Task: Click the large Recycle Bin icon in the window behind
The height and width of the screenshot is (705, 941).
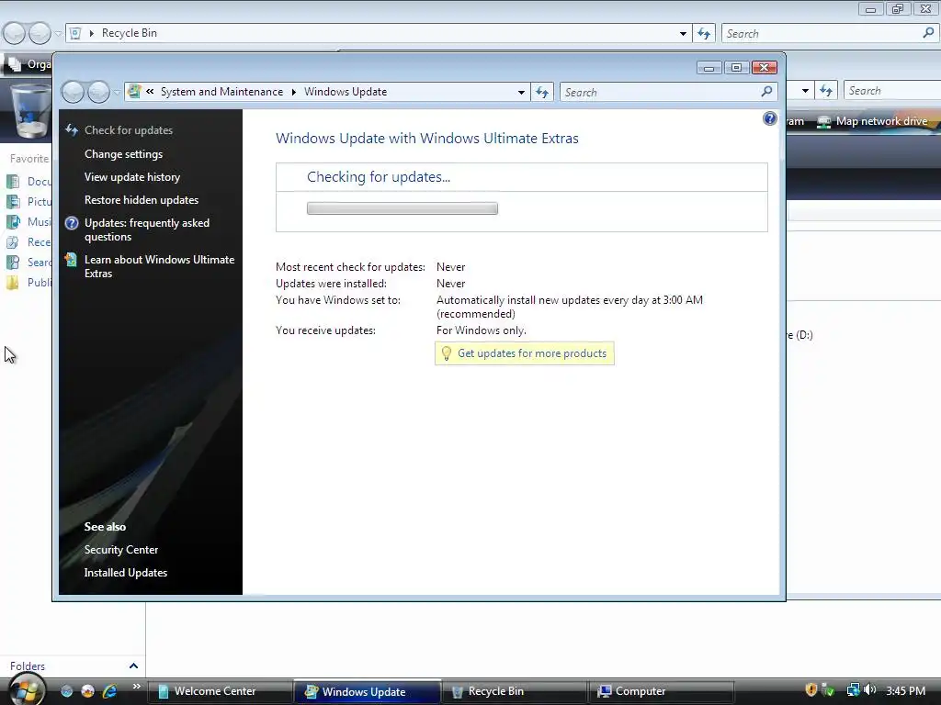Action: [x=30, y=111]
